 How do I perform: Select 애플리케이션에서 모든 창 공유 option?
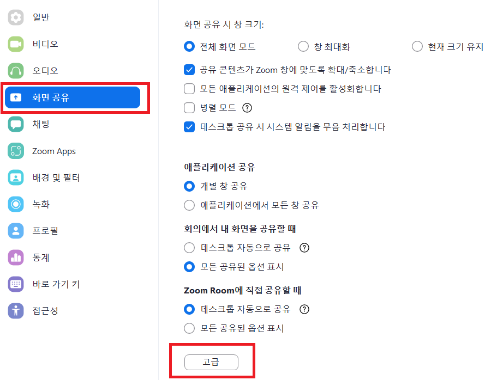click(189, 205)
